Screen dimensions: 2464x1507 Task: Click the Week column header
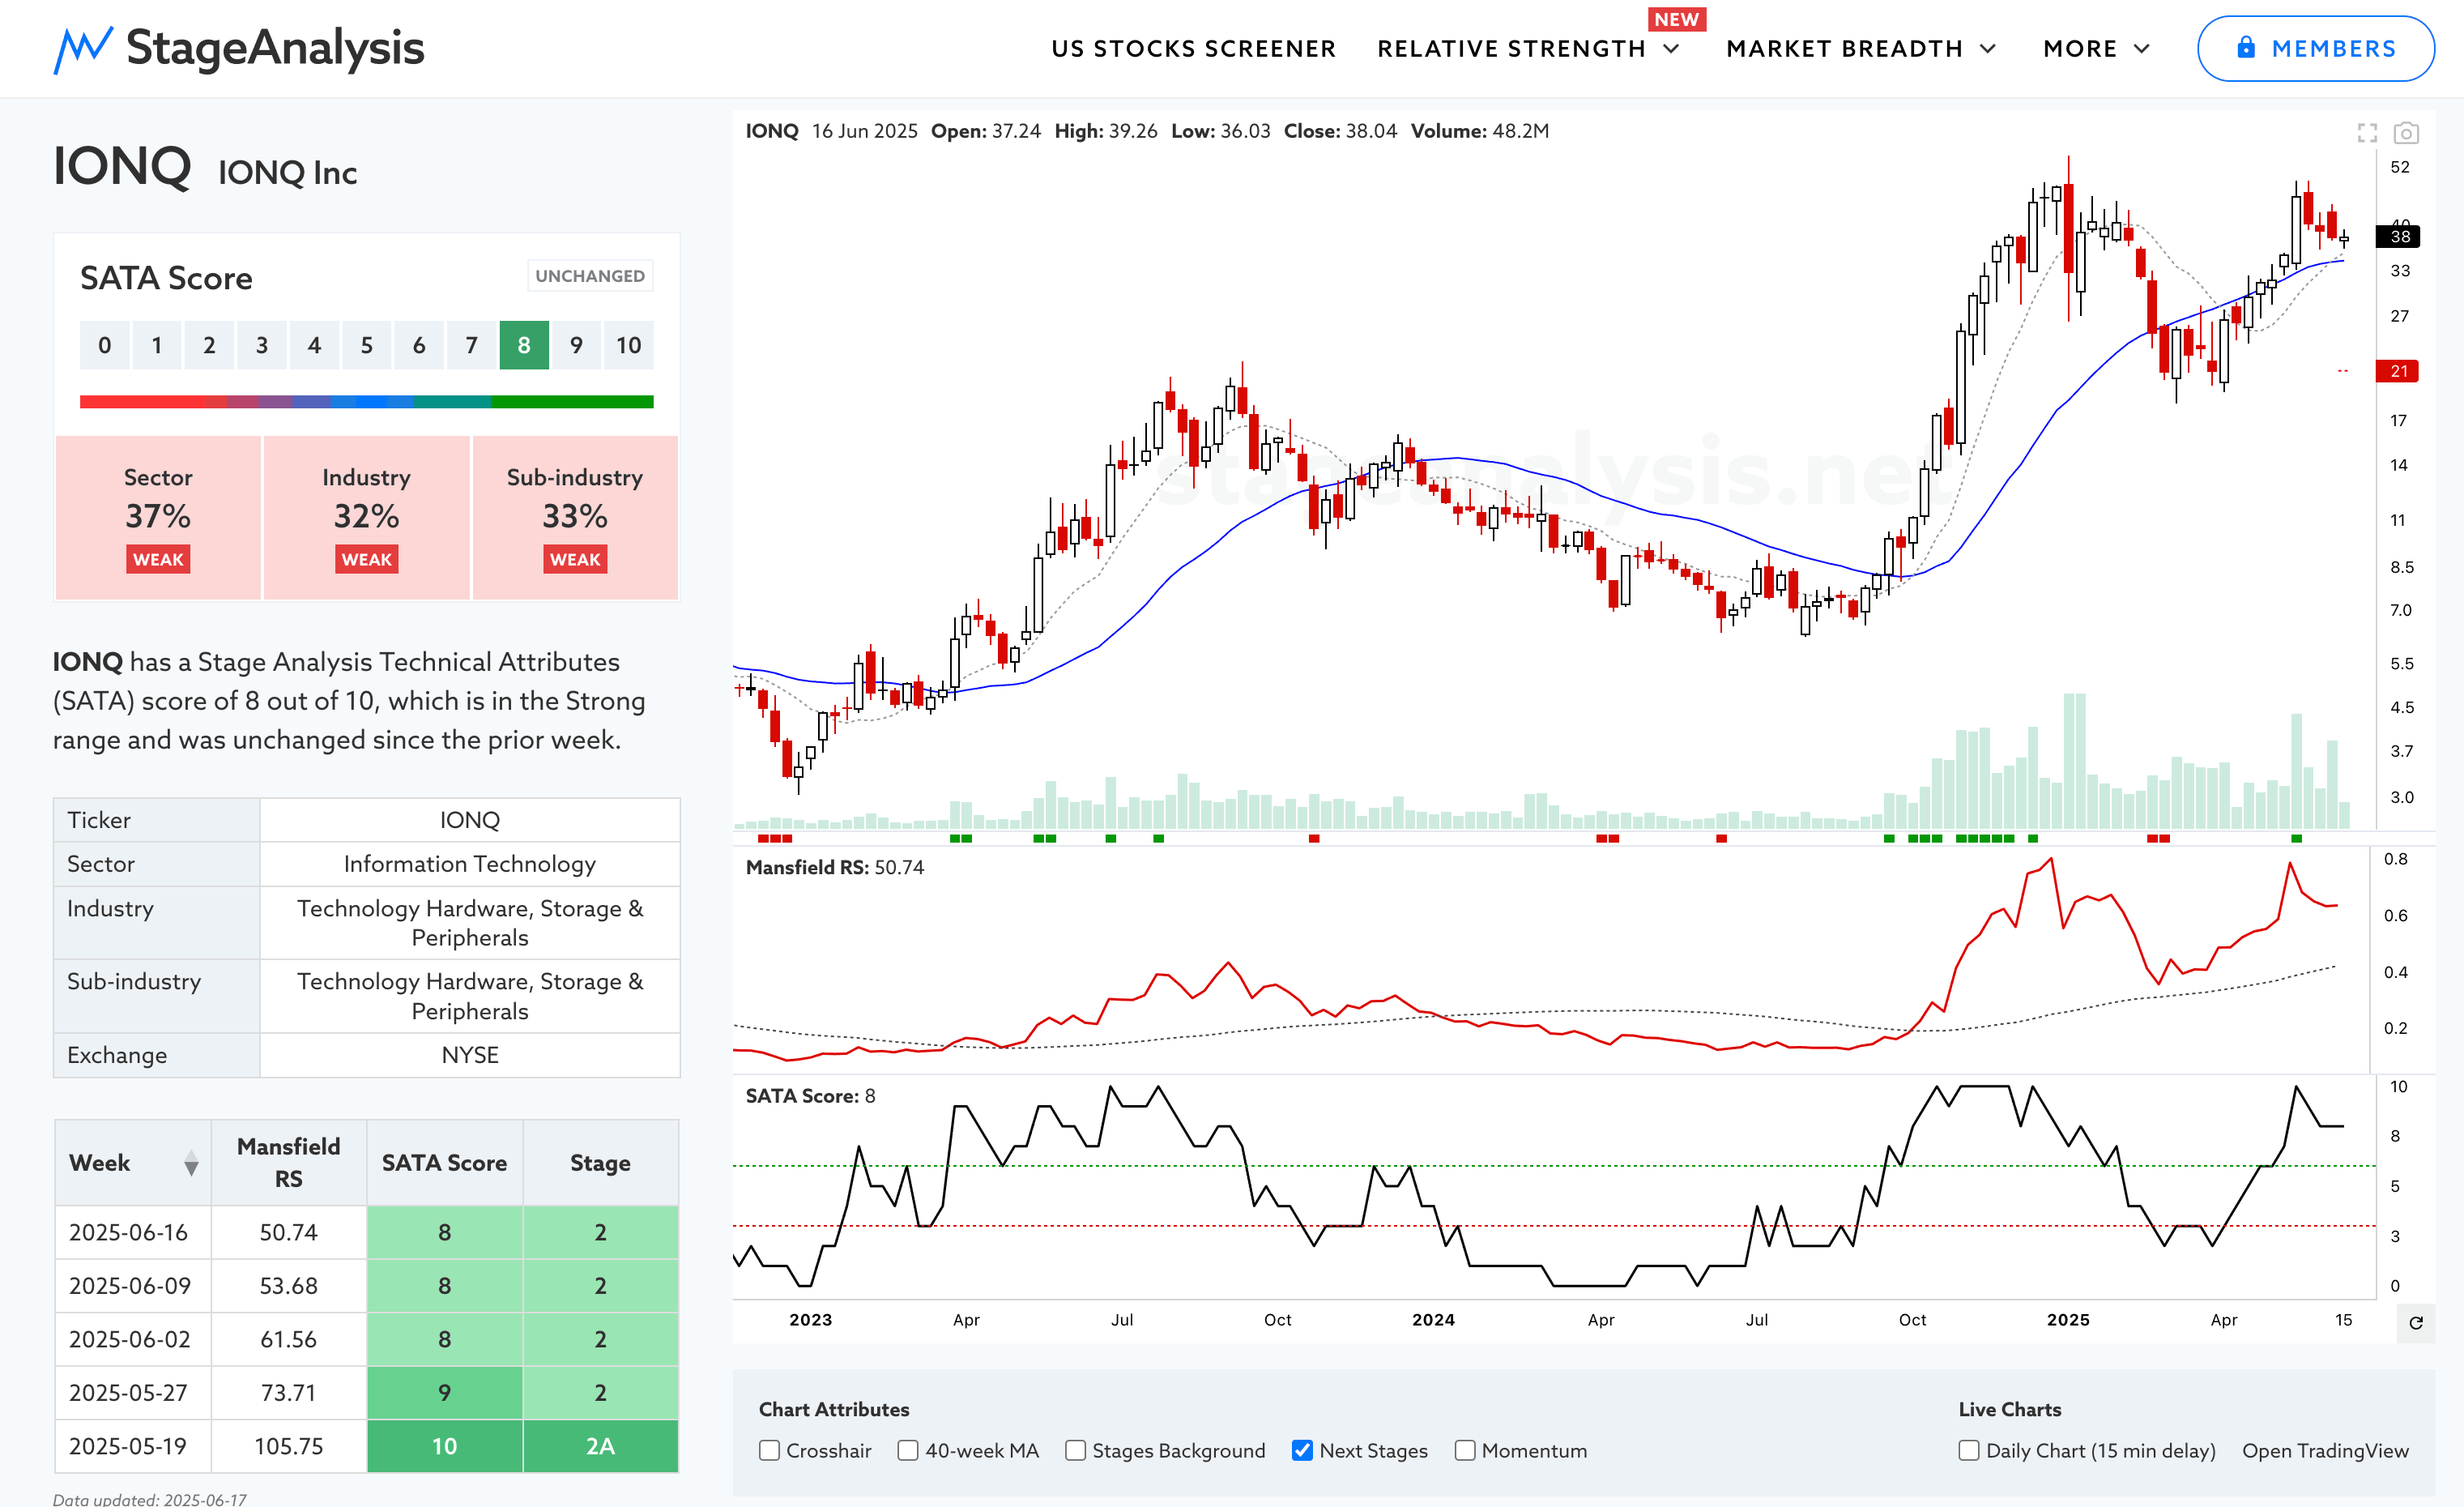pyautogui.click(x=133, y=1162)
